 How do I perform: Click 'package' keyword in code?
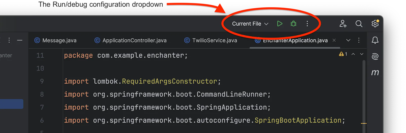(x=78, y=55)
